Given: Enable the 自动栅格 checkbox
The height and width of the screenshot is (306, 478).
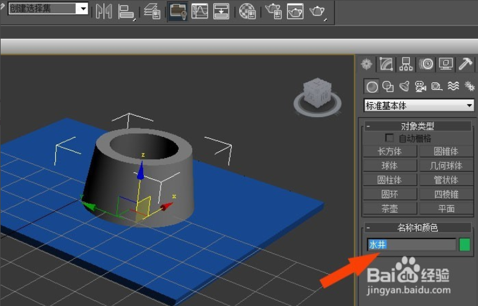Looking at the screenshot, I should click(389, 138).
